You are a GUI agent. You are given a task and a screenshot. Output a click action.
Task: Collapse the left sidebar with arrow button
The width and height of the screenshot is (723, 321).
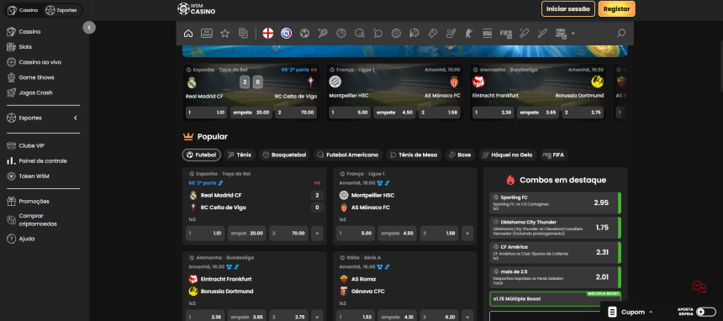pyautogui.click(x=89, y=27)
